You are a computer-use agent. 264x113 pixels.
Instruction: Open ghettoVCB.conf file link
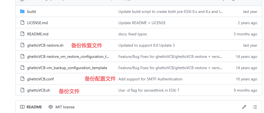coord(40,79)
